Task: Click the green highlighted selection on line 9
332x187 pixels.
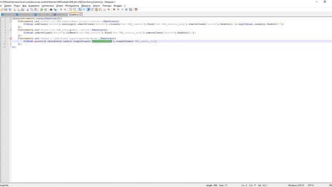Action: coord(102,41)
